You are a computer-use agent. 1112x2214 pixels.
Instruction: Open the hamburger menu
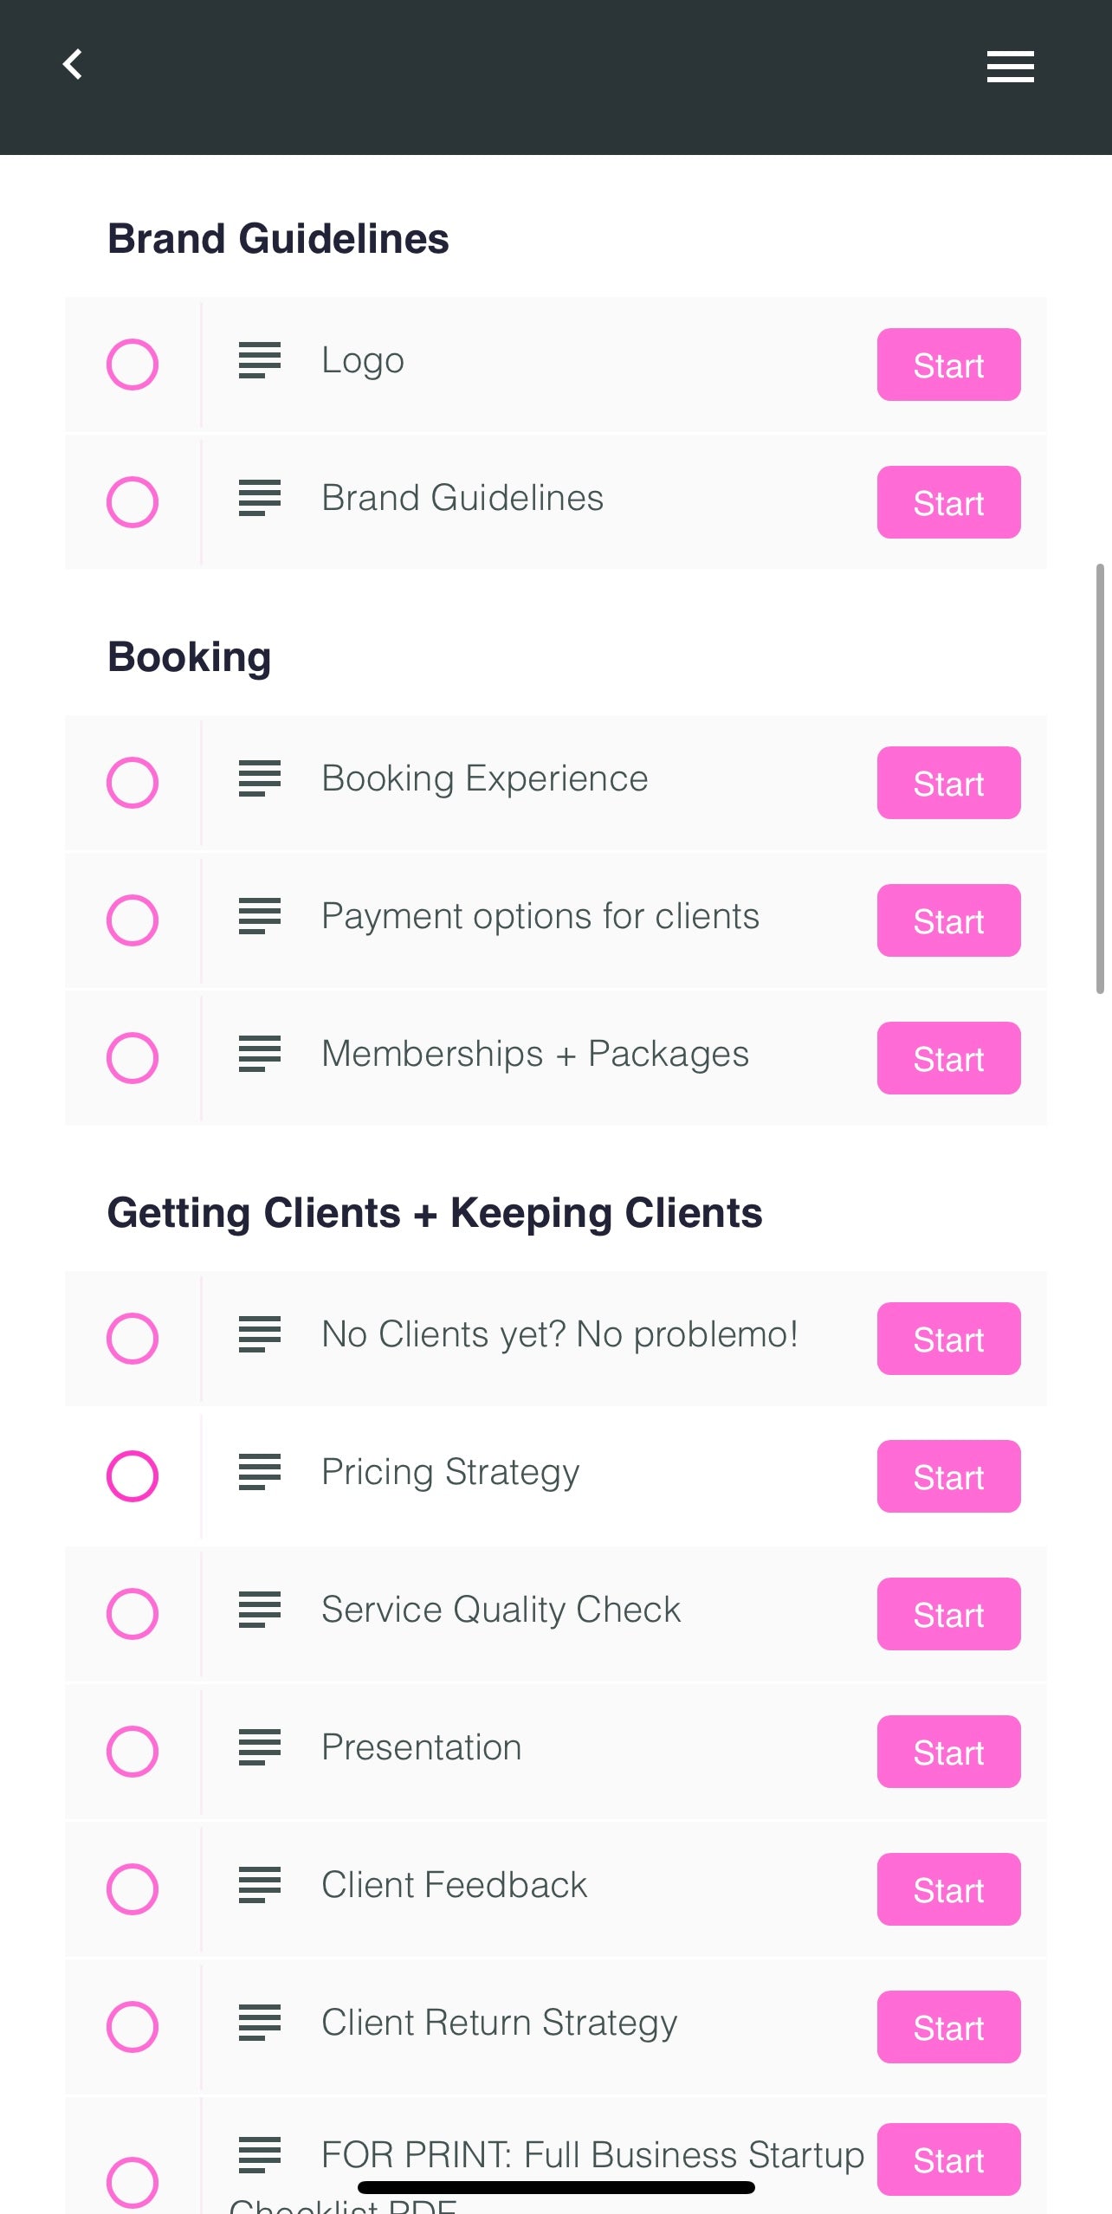click(1010, 67)
